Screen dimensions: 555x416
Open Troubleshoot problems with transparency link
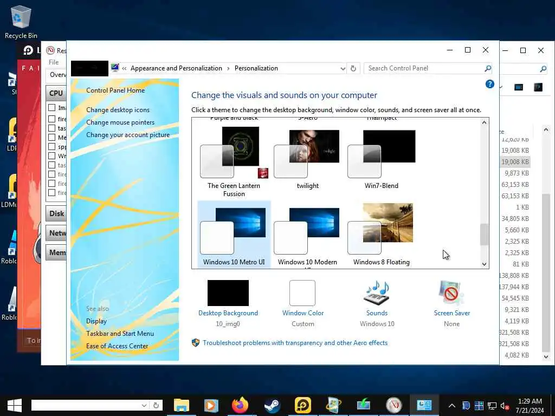click(x=295, y=343)
